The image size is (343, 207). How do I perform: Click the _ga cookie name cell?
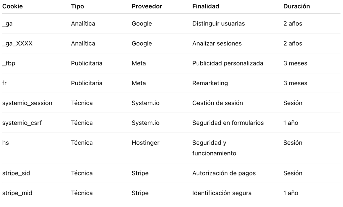tap(7, 23)
